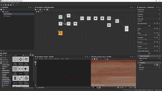Toggle Keep ends separate False button

[x=149, y=26]
